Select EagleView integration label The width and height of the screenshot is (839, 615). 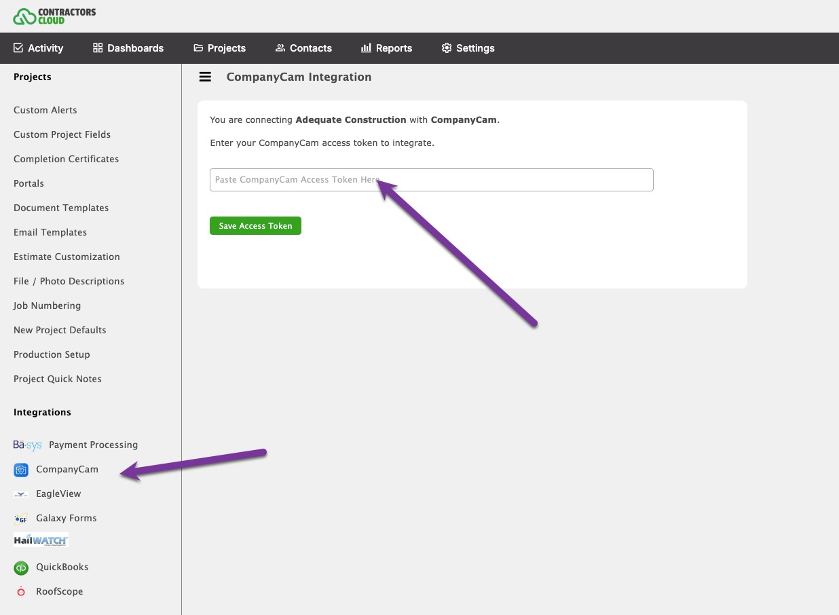(58, 494)
